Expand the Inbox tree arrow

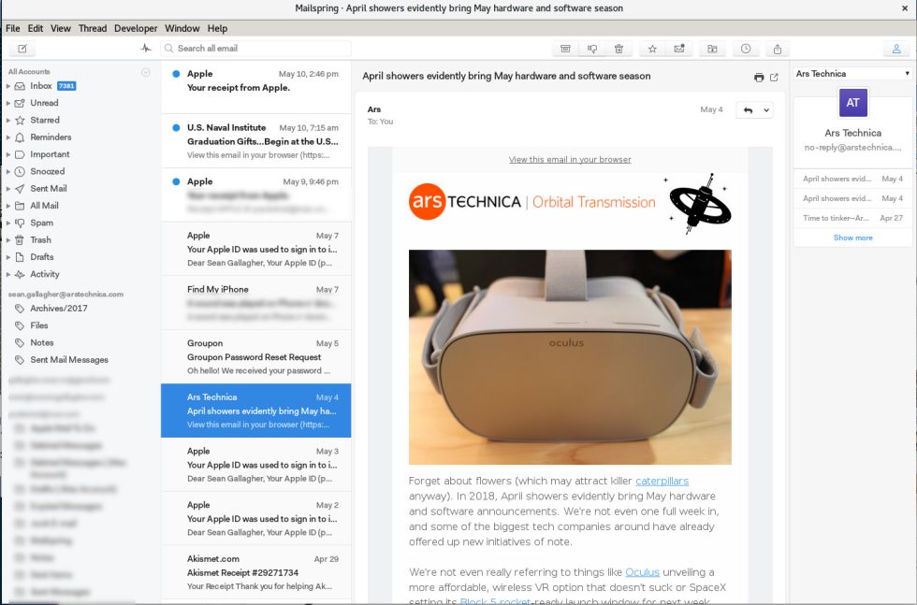coord(8,86)
